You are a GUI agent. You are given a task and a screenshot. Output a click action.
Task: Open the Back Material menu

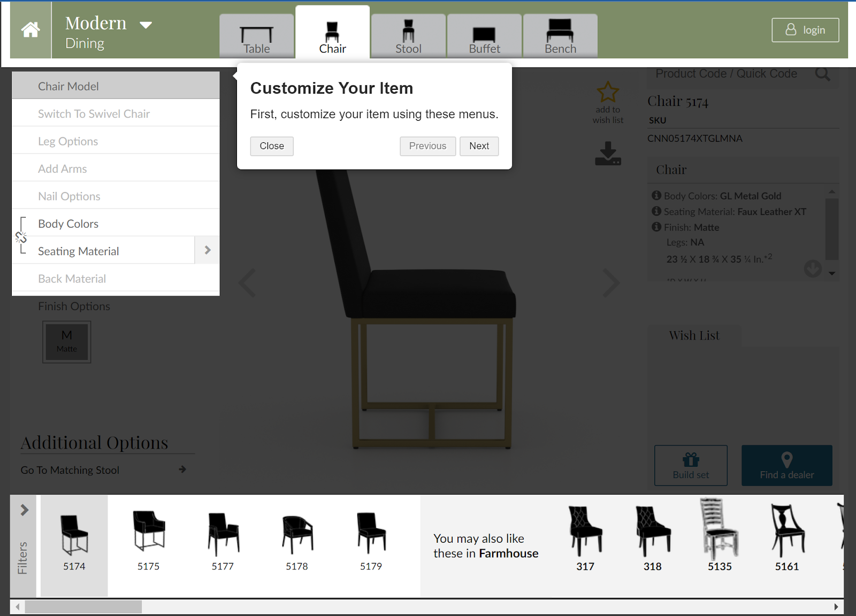click(x=116, y=279)
